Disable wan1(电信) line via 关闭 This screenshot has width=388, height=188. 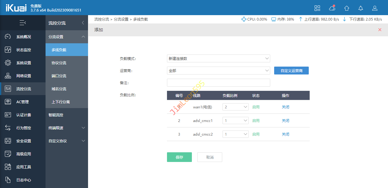click(285, 107)
